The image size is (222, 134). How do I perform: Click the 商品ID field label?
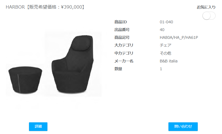121,22
